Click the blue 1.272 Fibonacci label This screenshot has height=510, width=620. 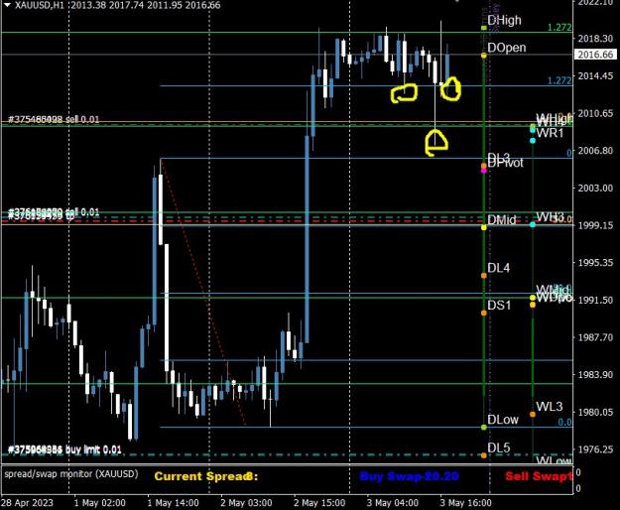559,80
